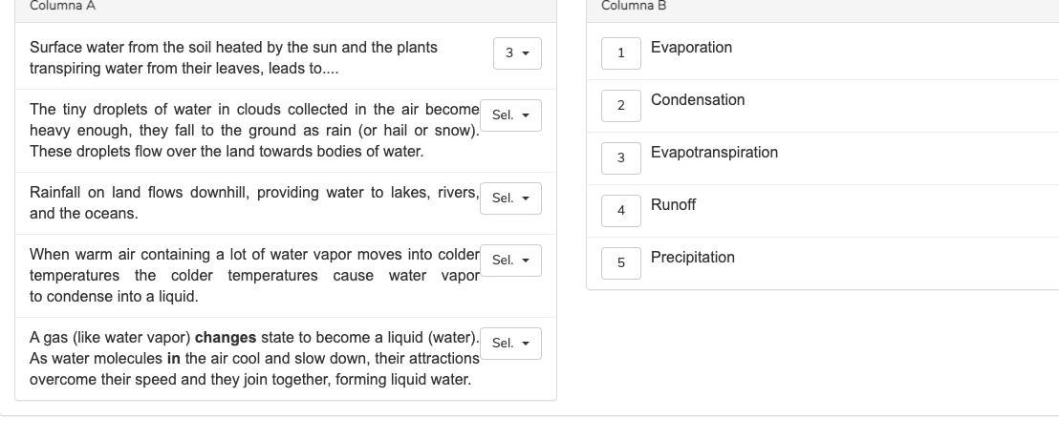Viewport: 1059px width, 439px height.
Task: Select the Condensation answer text
Action: click(698, 100)
